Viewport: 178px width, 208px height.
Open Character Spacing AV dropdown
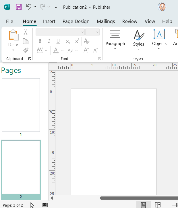point(42,50)
